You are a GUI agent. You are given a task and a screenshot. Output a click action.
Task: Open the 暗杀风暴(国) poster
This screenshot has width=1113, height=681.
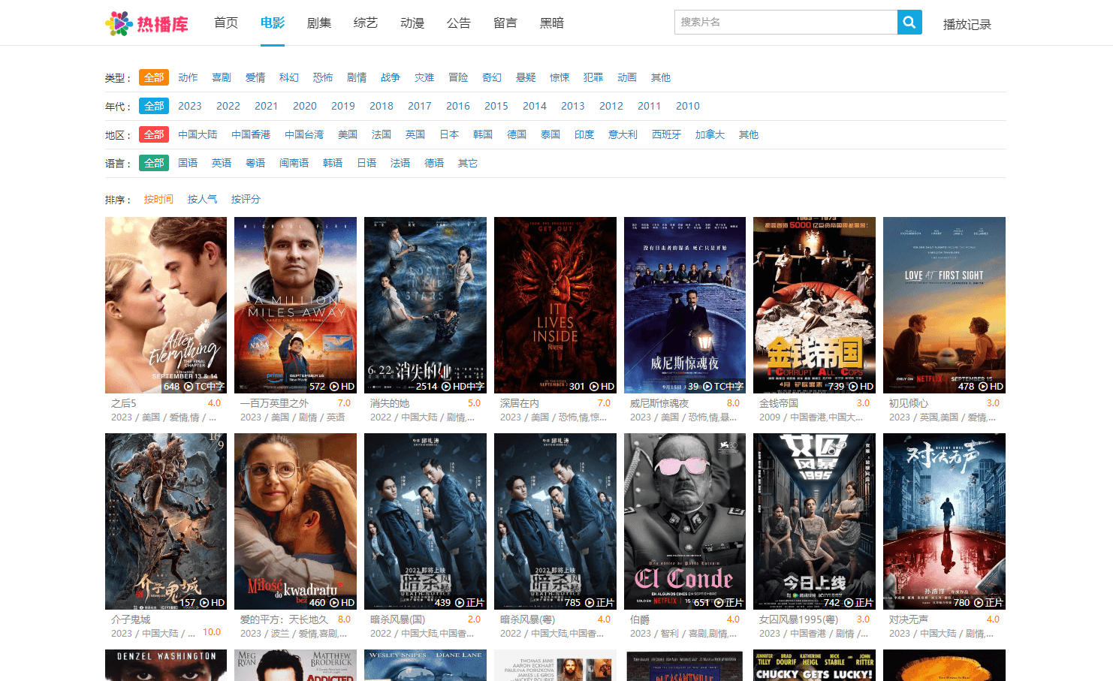[x=425, y=521]
